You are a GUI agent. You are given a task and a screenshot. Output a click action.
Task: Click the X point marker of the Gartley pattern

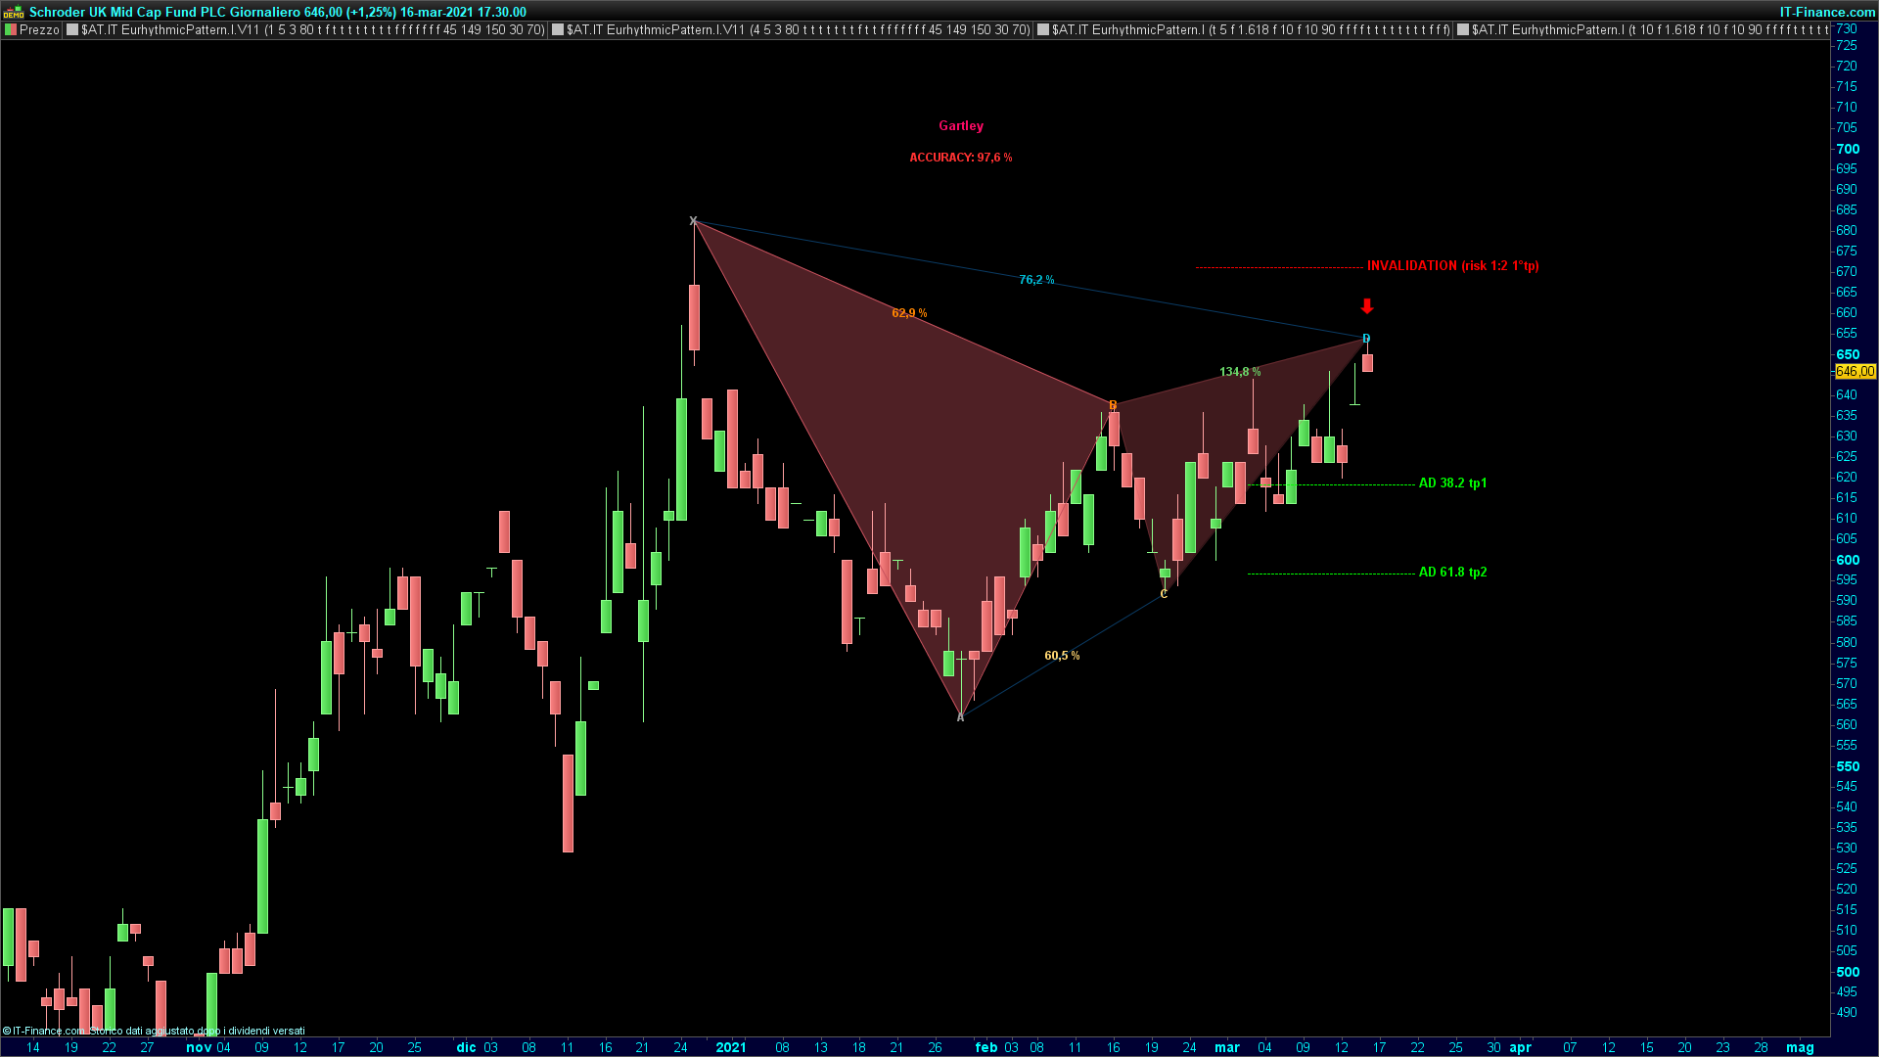pos(693,221)
